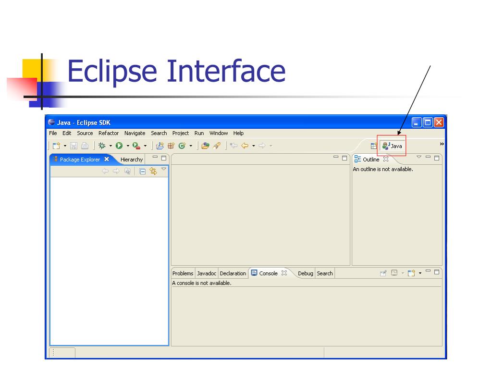This screenshot has height=369, width=492.
Task: Click the Collapse All icon
Action: 142,172
